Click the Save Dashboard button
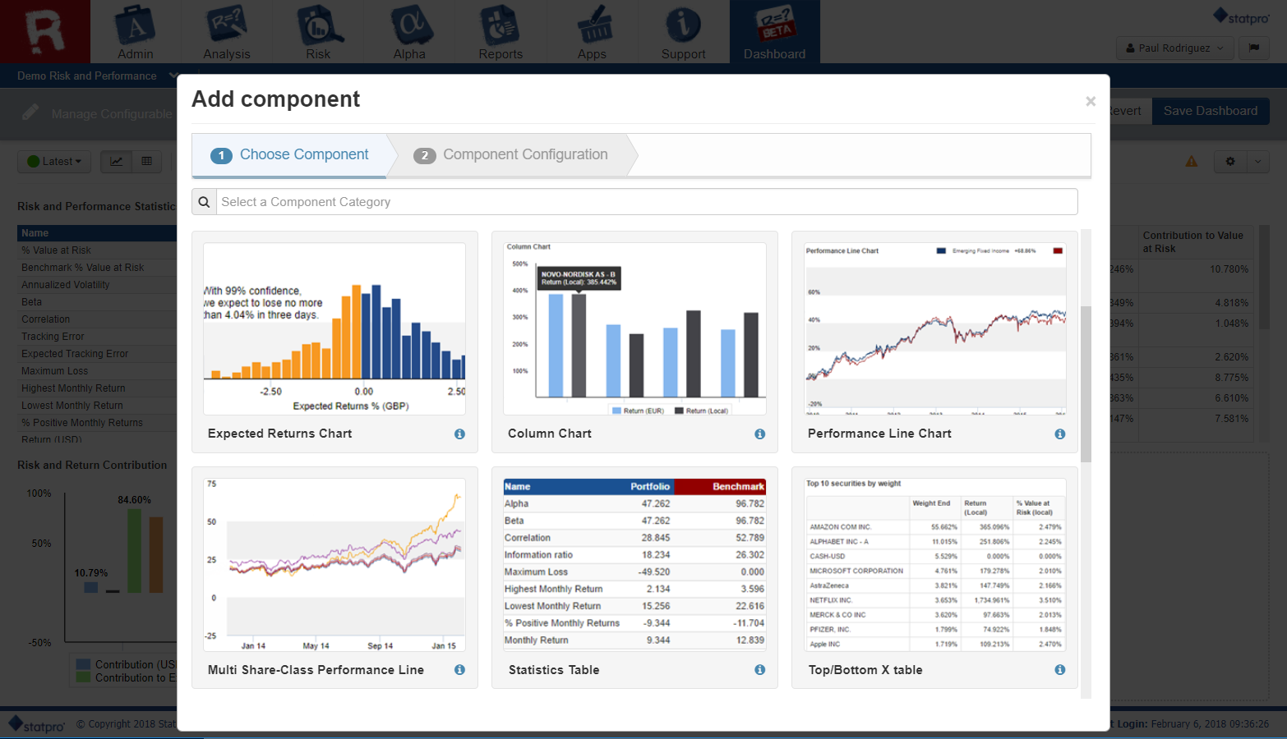 click(1210, 112)
